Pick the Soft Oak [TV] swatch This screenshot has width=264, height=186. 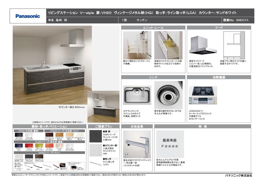tap(70, 135)
